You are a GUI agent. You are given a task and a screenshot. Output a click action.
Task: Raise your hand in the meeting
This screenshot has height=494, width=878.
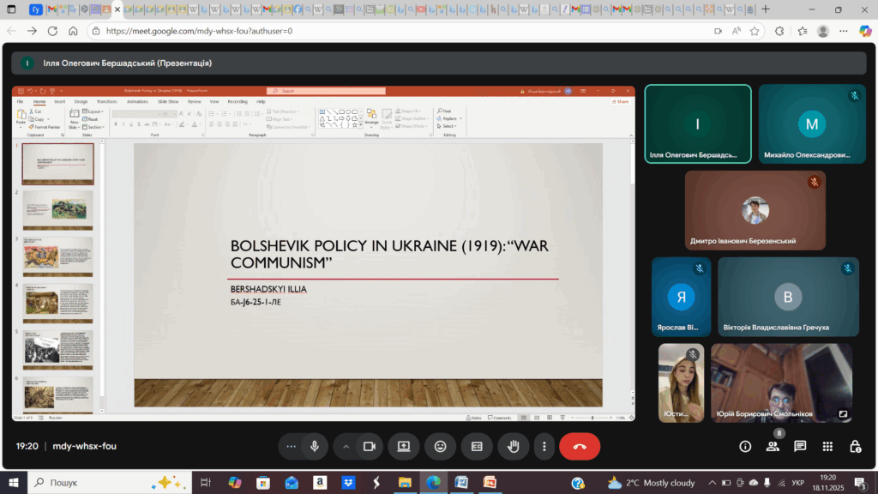pos(514,446)
